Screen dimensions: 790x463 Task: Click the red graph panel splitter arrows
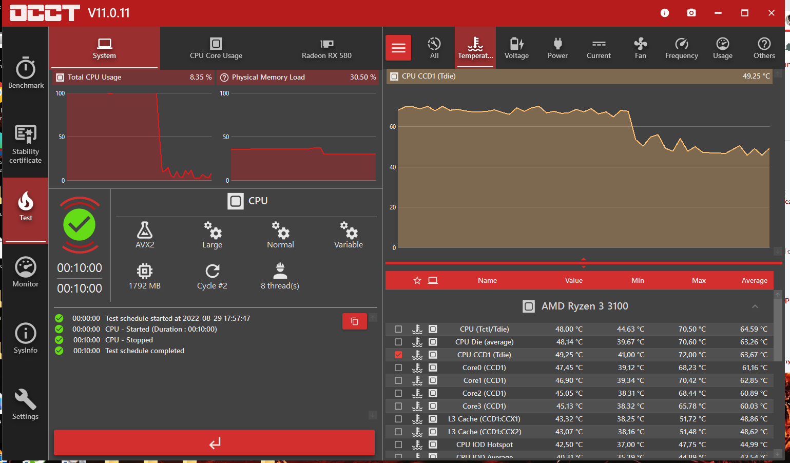(584, 263)
